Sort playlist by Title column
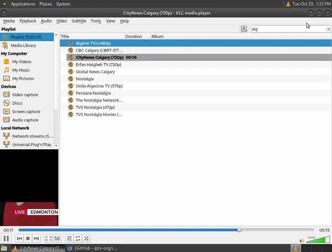This screenshot has height=252, width=332. pos(92,36)
